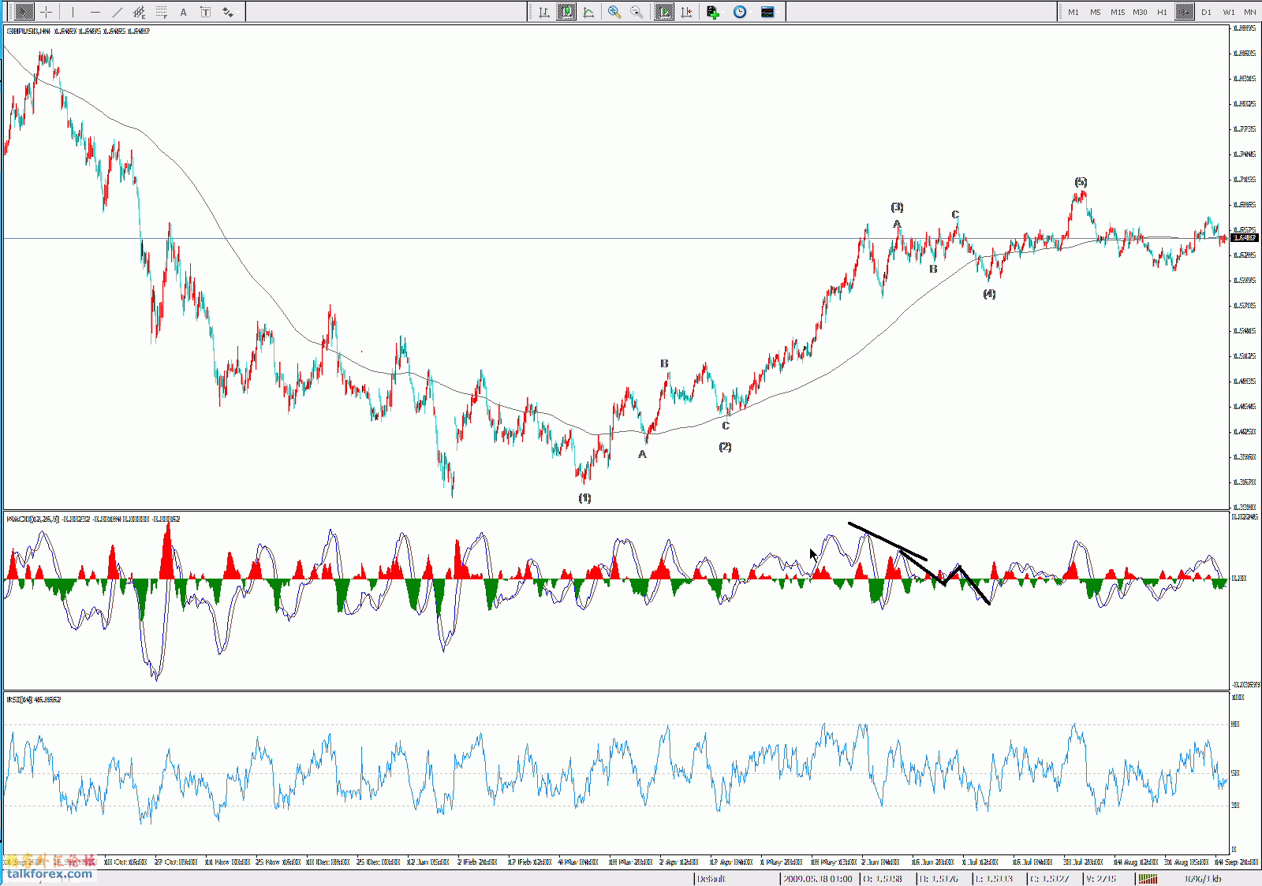
Task: Select the (2) wave label on chart
Action: pyautogui.click(x=725, y=447)
